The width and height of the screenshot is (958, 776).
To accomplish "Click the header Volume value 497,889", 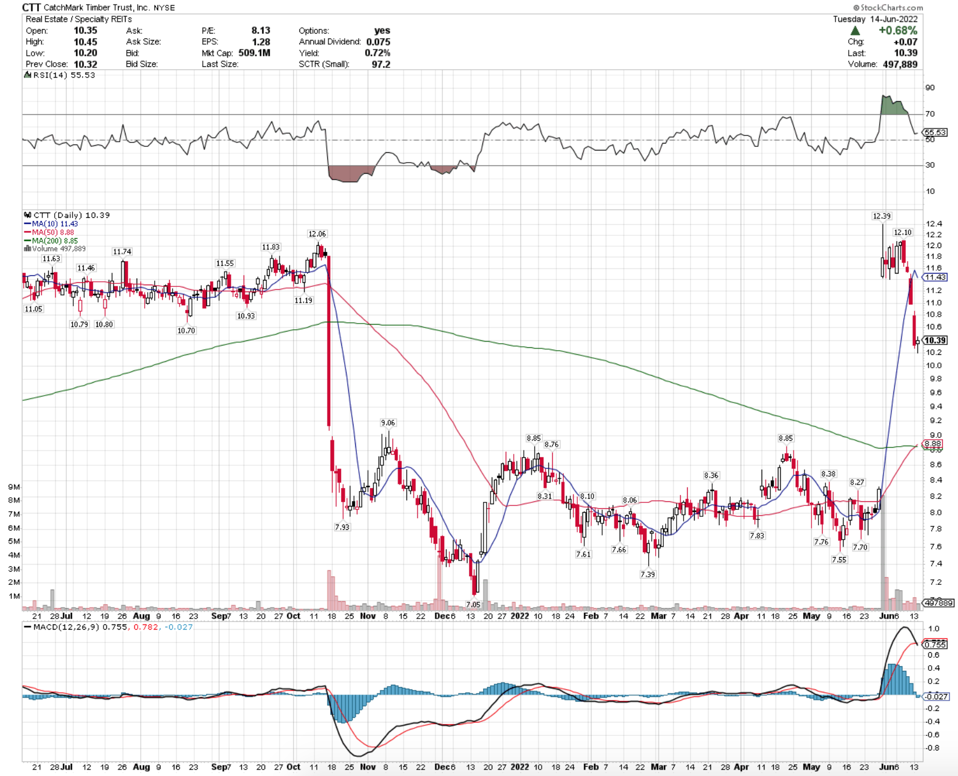I will (900, 64).
